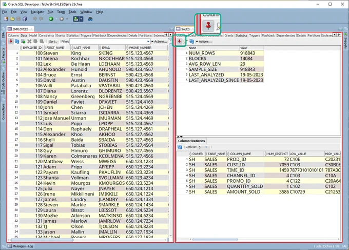
Task: Click the Messages - Log status icon
Action: coord(10,246)
